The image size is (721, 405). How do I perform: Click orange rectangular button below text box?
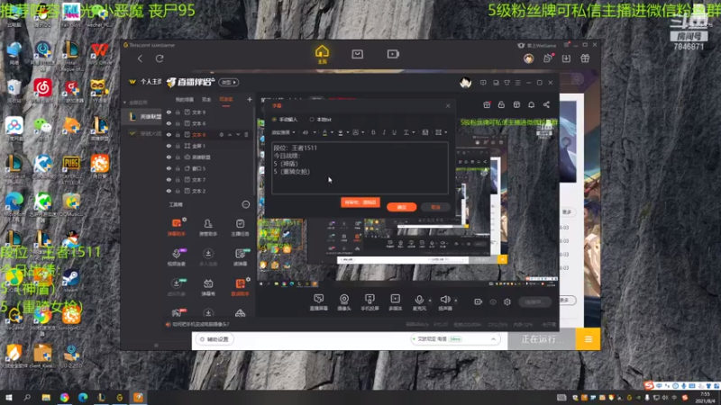pos(360,202)
